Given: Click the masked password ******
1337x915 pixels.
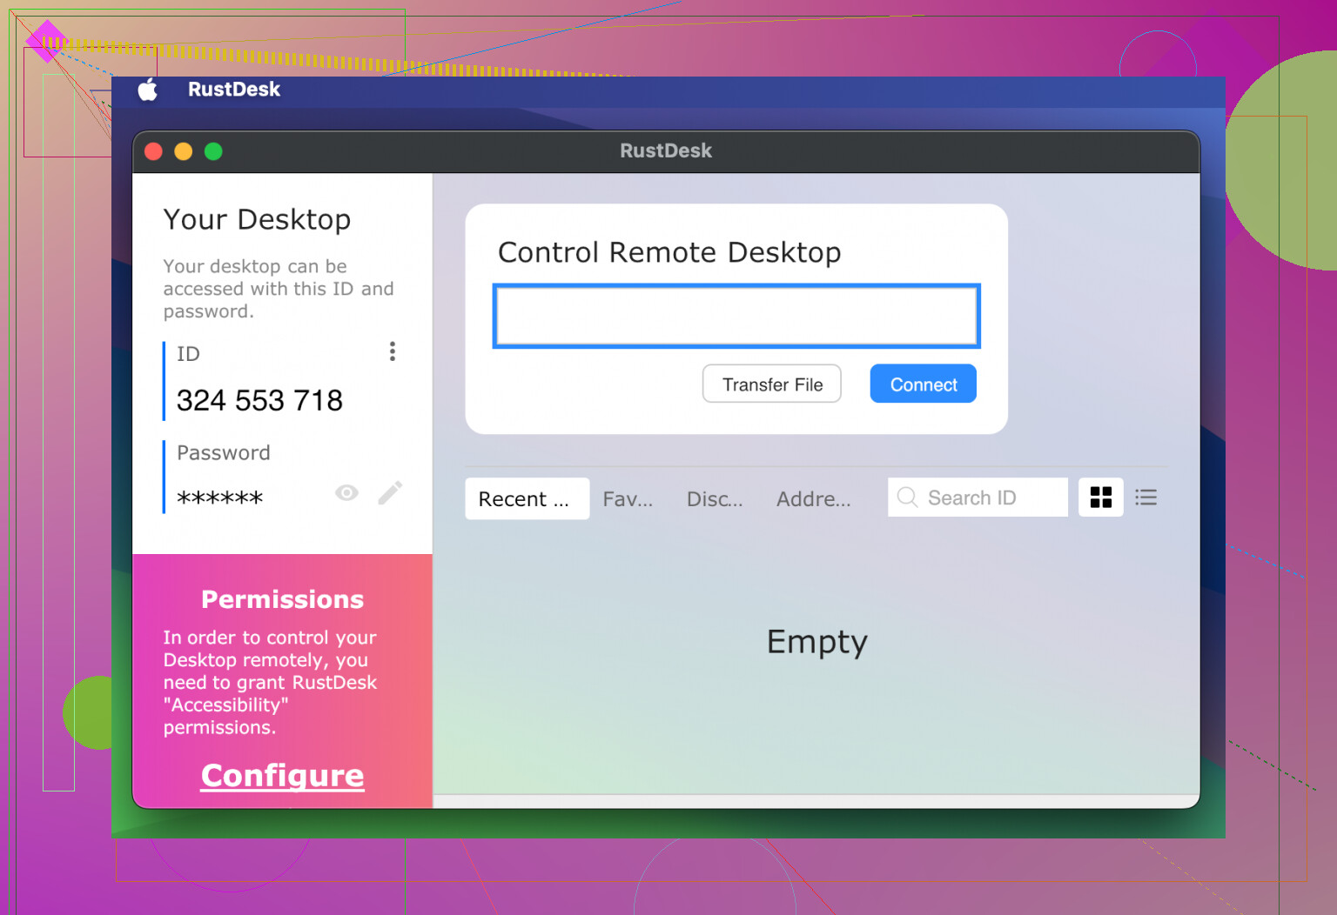Looking at the screenshot, I should pyautogui.click(x=219, y=498).
